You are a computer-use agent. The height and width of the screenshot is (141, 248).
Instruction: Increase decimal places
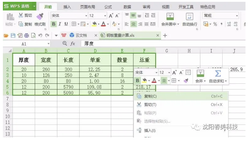pyautogui.click(x=229, y=24)
